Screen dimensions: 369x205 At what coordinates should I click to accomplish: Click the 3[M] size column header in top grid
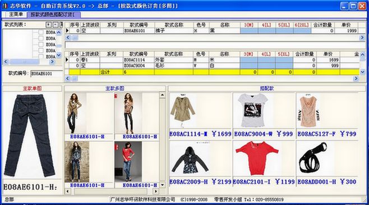[249, 25]
